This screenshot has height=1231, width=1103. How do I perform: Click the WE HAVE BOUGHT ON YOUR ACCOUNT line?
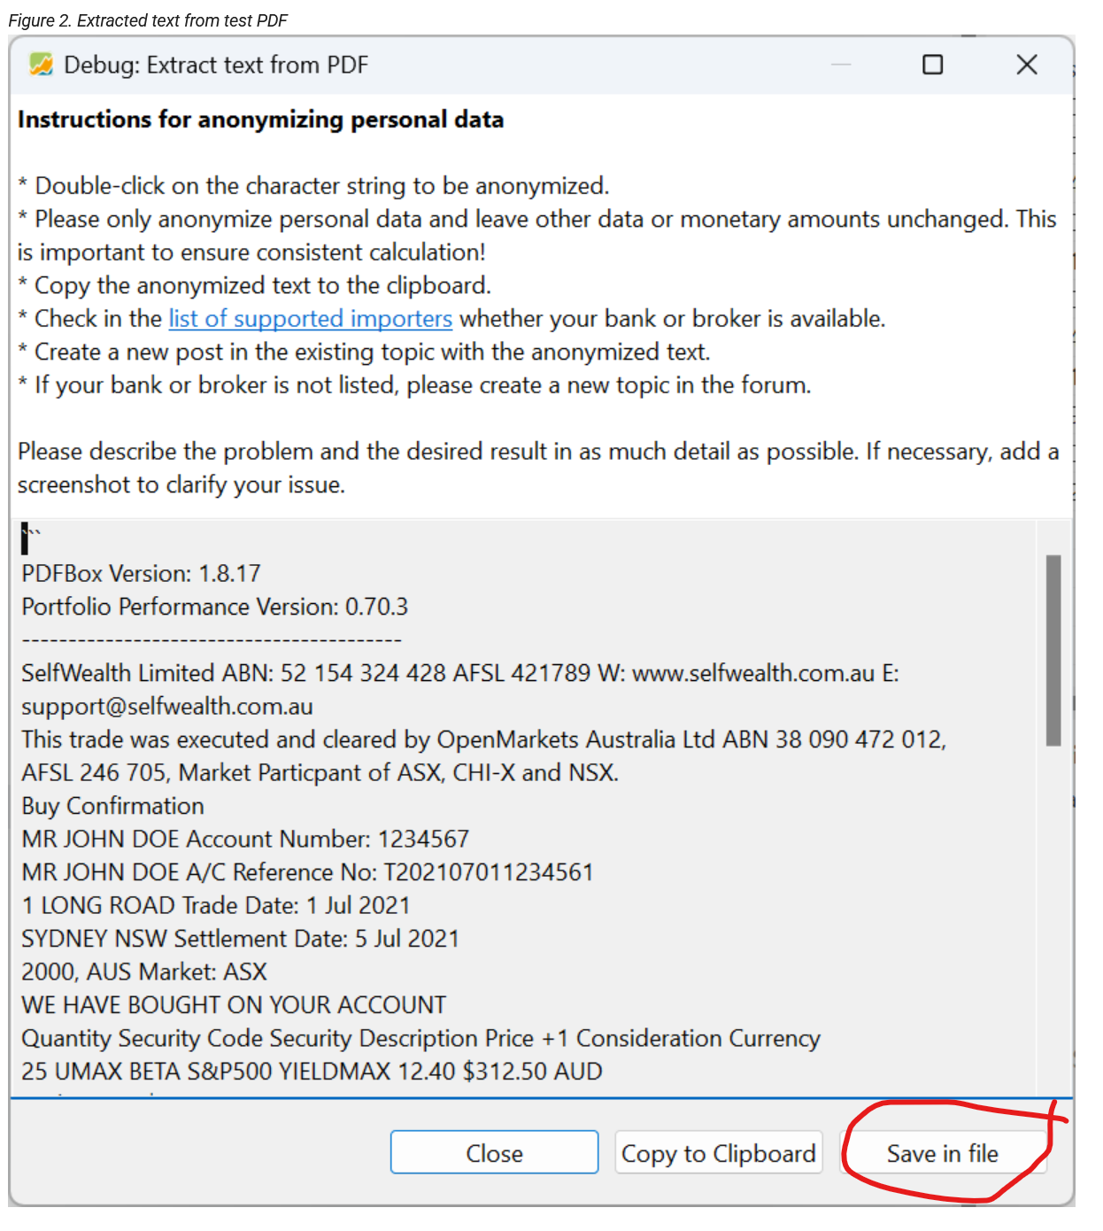234,1005
